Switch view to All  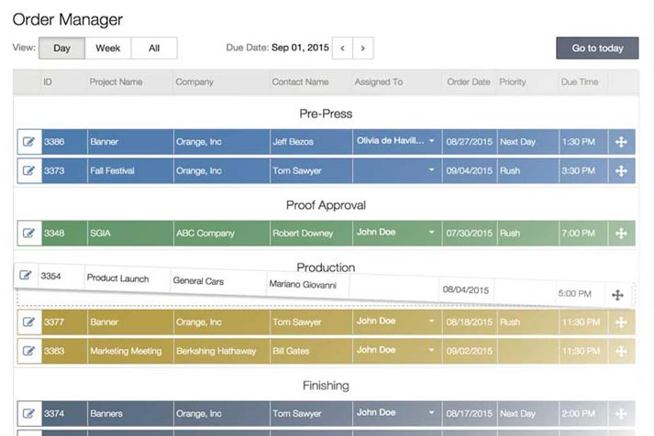pyautogui.click(x=153, y=48)
